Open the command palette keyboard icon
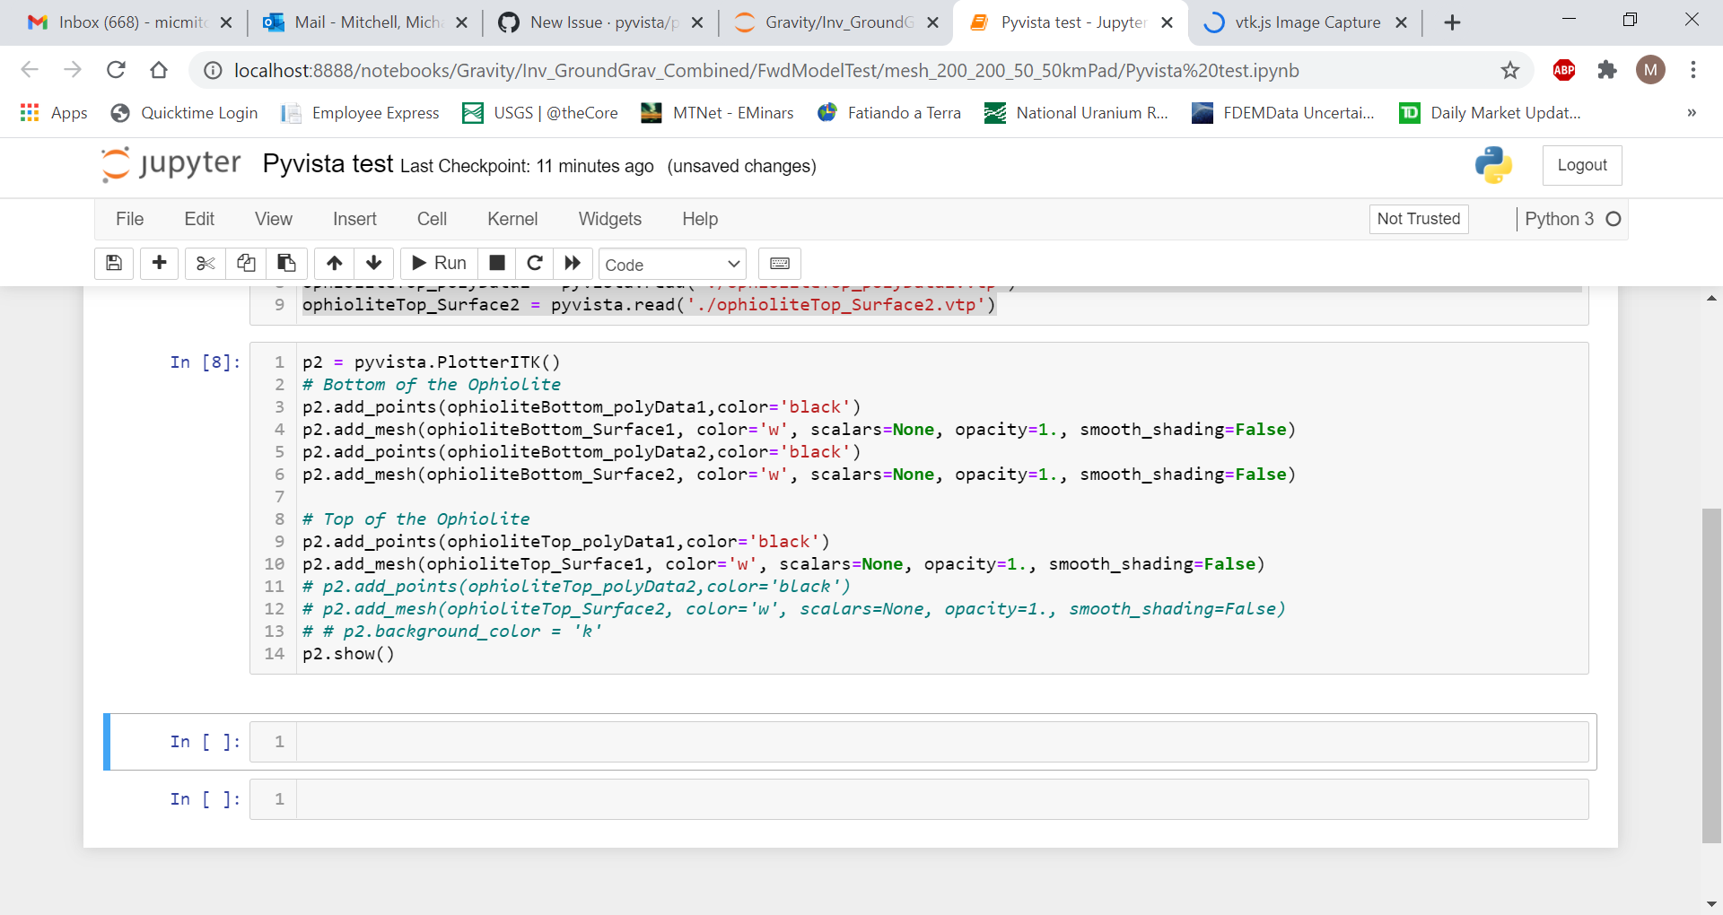Image resolution: width=1723 pixels, height=915 pixels. coord(780,263)
